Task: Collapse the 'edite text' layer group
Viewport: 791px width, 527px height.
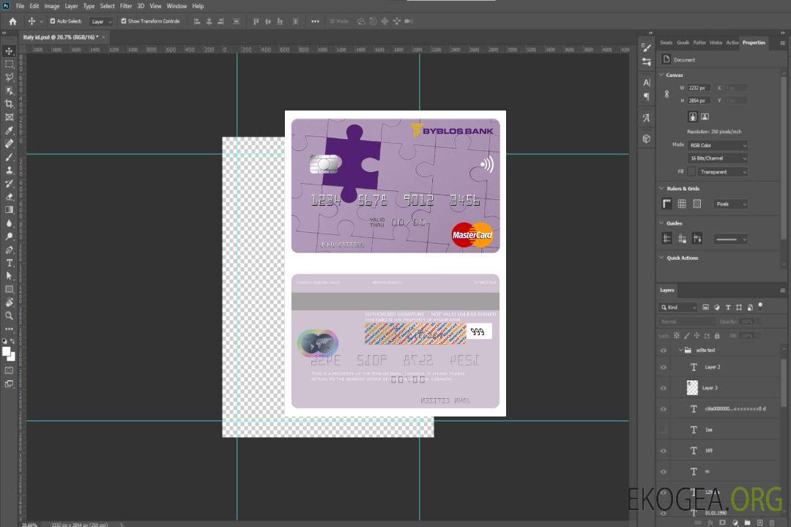Action: point(680,350)
